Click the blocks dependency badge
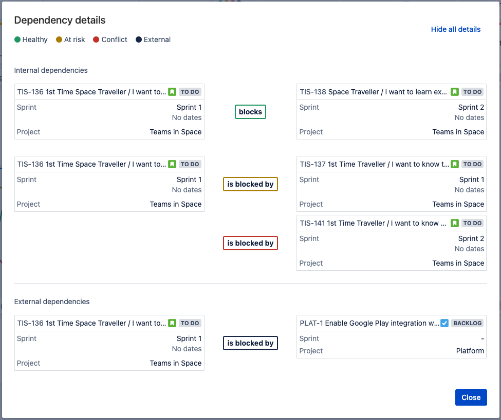Screen dimensions: 501x420 coord(250,111)
